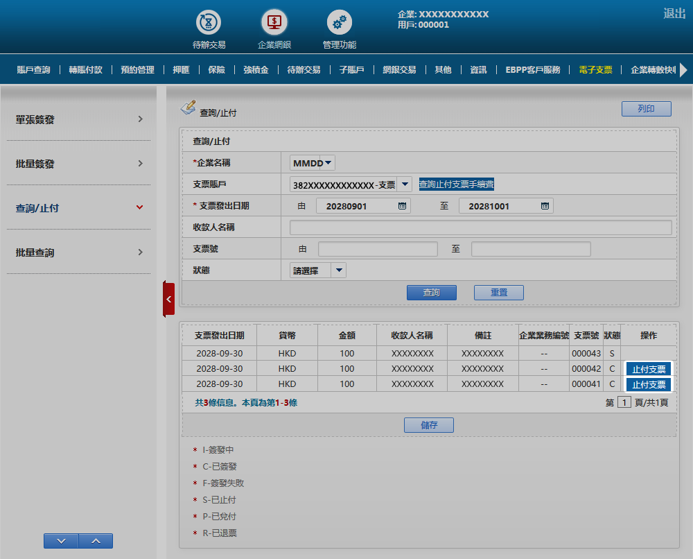Open the 企業名稱 MMDD dropdown
The height and width of the screenshot is (559, 693).
coord(313,163)
